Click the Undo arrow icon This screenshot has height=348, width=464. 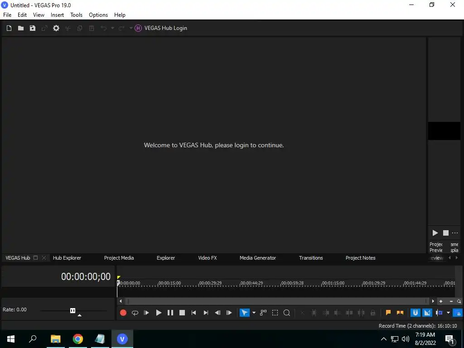103,28
